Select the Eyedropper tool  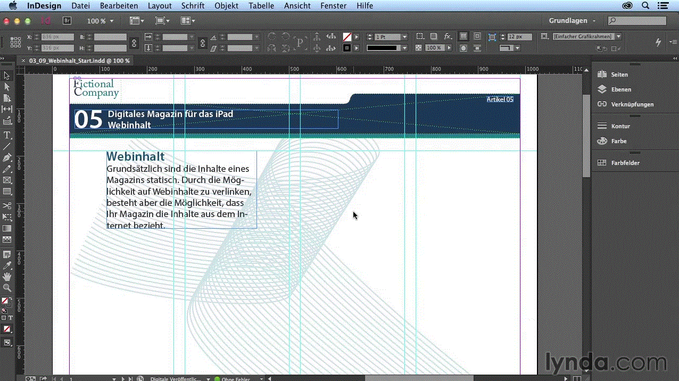[7, 266]
